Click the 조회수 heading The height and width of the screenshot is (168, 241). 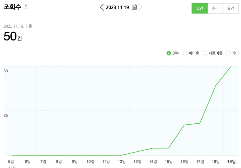[12, 7]
